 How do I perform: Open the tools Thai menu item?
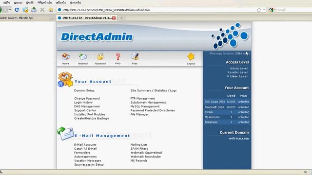click(x=61, y=2)
